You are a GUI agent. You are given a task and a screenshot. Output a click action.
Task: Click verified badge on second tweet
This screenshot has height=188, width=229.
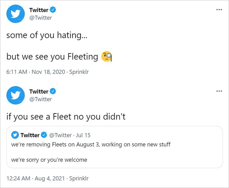point(53,91)
